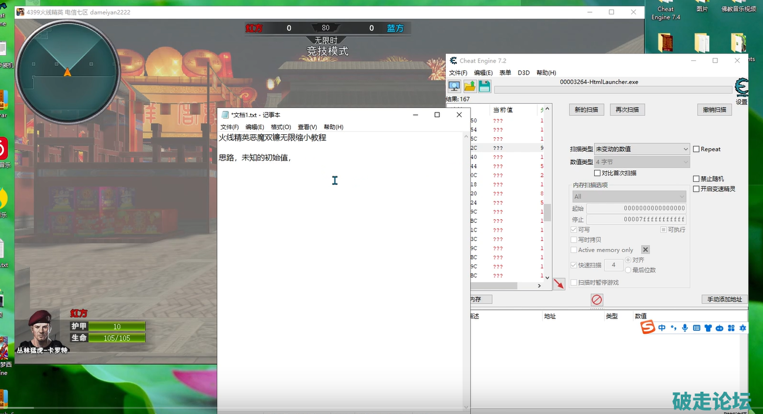Click the Sogou microphone voice input icon
The height and width of the screenshot is (414, 763).
click(684, 328)
